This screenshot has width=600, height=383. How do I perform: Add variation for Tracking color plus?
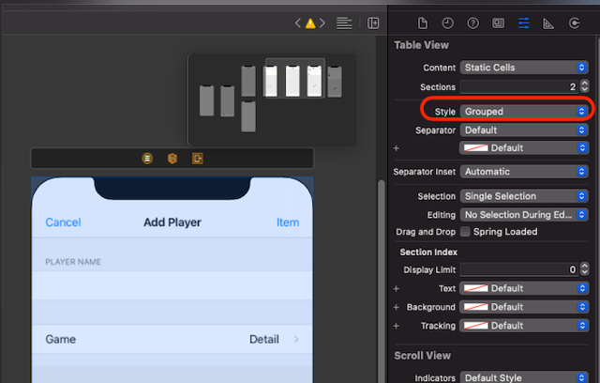coord(397,326)
